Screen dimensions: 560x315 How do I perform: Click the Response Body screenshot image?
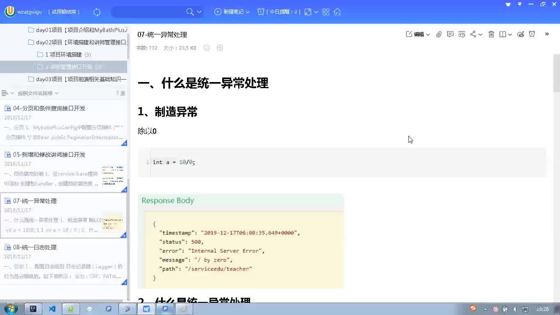[x=241, y=241]
